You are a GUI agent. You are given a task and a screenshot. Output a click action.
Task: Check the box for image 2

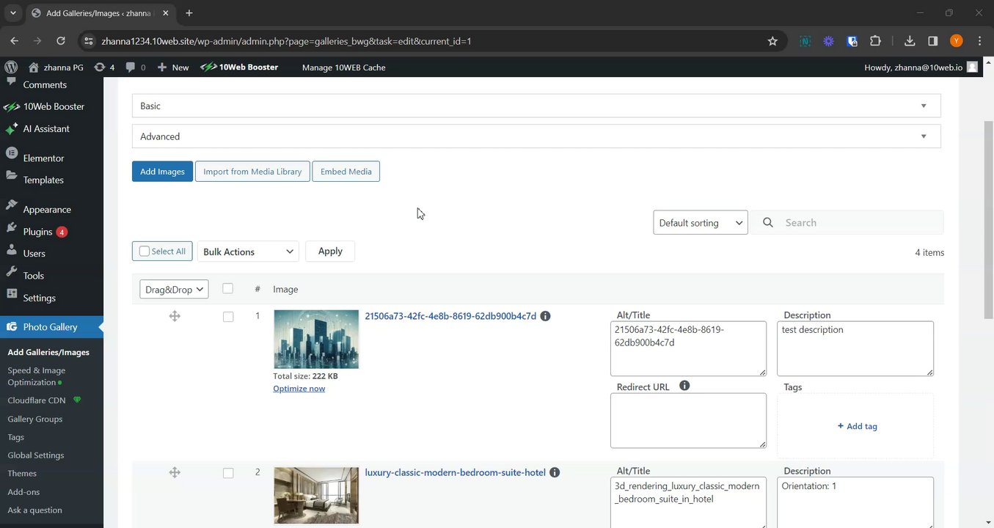[x=228, y=473]
